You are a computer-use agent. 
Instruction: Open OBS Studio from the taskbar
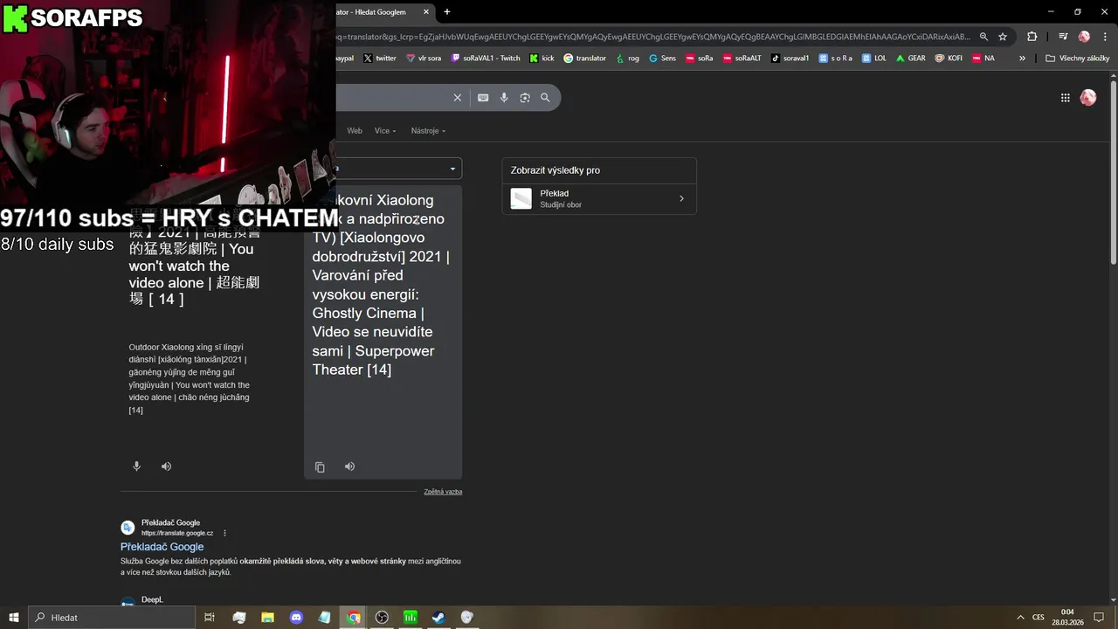tap(382, 618)
